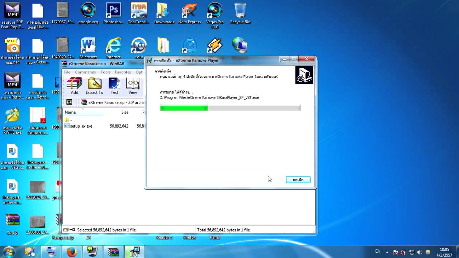459x258 pixels.
Task: Click WinRAR status text 'Total 56,892,642 bytes'
Action: [x=223, y=230]
